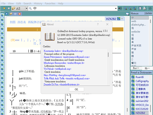This screenshot has height=115, width=153.
Task: Select HYDCD_Do in Found in Dictionaries
Action: pos(142,105)
